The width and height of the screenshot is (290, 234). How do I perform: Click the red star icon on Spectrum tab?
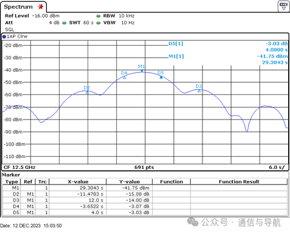tap(40, 7)
